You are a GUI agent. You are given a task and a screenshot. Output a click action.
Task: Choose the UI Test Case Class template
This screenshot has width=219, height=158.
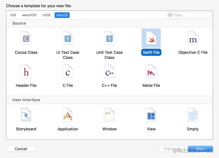pos(68,39)
